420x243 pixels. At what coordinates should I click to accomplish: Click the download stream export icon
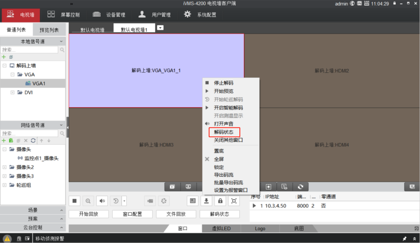pyautogui.click(x=207, y=201)
